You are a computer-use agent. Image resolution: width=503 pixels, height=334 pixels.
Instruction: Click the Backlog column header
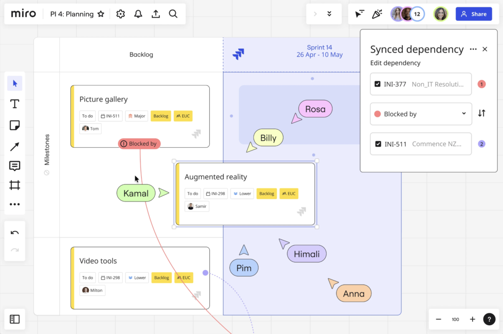click(141, 54)
